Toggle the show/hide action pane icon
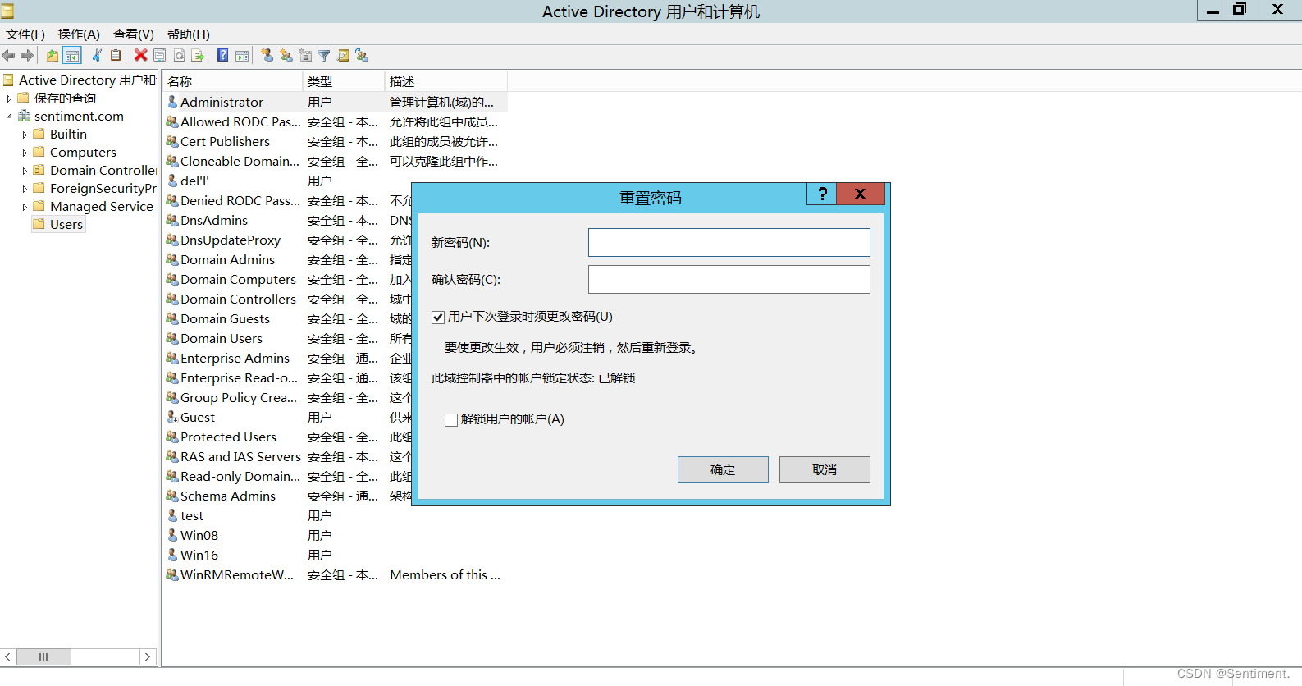Screen dimensions: 1302x686 click(242, 56)
